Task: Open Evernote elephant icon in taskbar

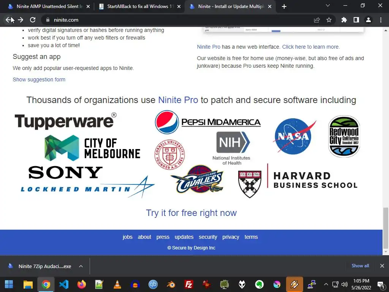Action: (x=259, y=284)
